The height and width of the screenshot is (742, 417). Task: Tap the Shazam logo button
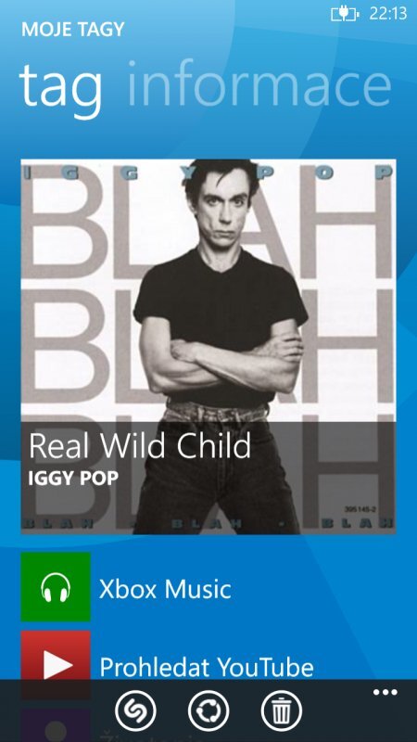(x=135, y=710)
